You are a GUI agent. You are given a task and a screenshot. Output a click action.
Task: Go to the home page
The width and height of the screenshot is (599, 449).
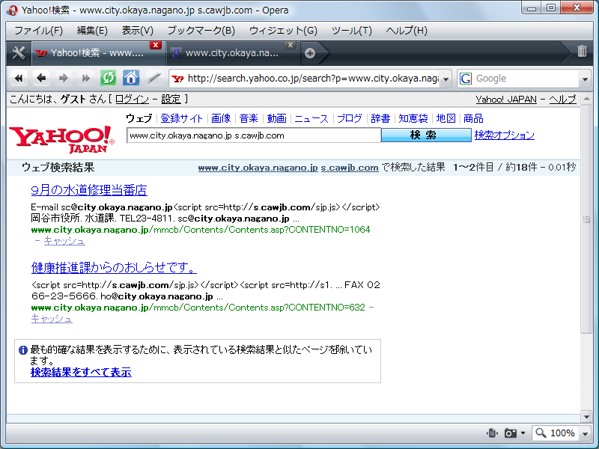130,79
